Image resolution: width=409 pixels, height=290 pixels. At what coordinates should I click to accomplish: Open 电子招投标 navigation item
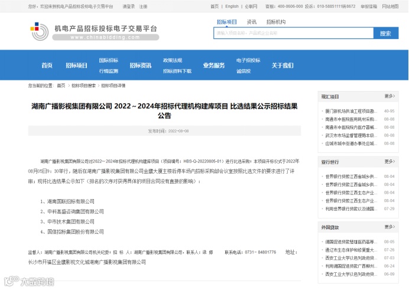pos(248,60)
